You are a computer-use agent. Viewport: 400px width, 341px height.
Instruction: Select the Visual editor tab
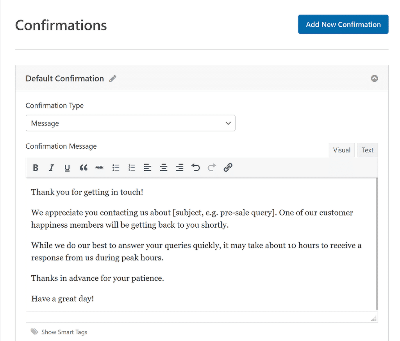pos(342,150)
